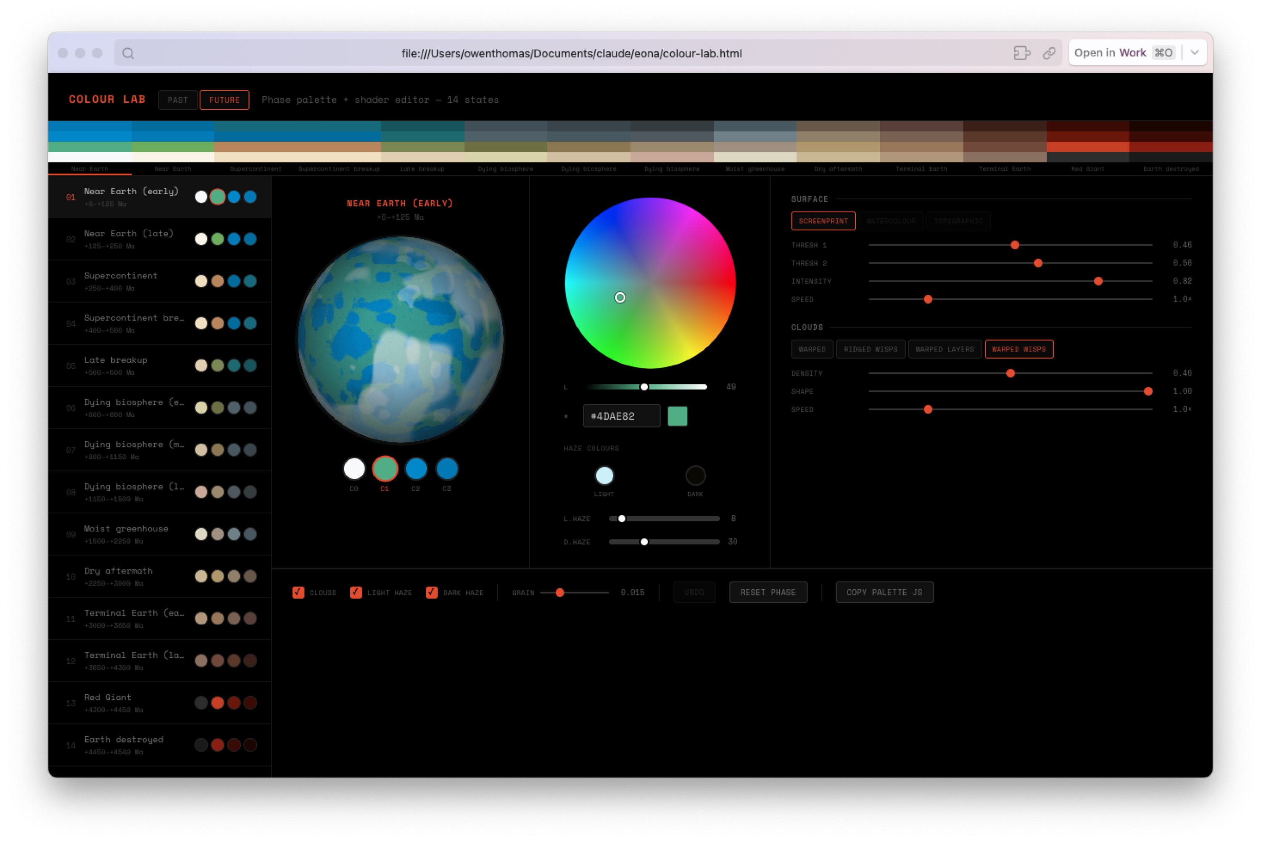
Task: Select SCREENPRINT surface mode
Action: 823,221
